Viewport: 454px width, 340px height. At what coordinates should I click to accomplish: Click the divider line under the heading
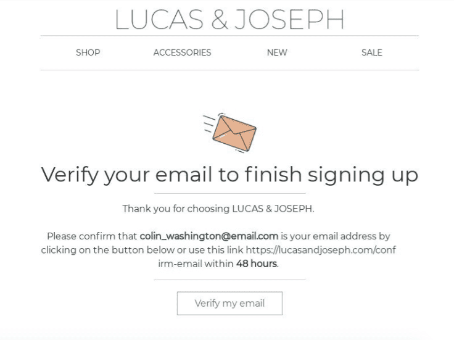(x=229, y=194)
